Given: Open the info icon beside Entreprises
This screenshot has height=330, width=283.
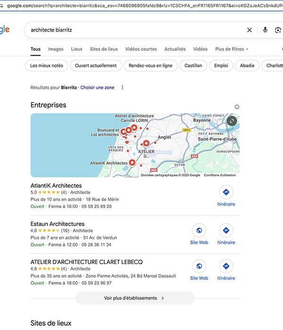Looking at the screenshot, I should tap(237, 107).
